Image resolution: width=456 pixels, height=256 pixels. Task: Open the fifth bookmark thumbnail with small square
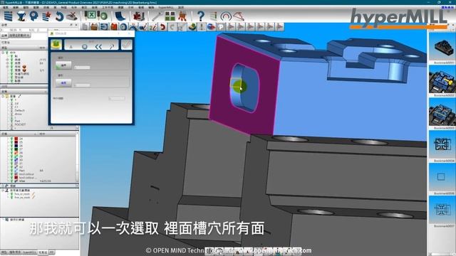(x=442, y=177)
